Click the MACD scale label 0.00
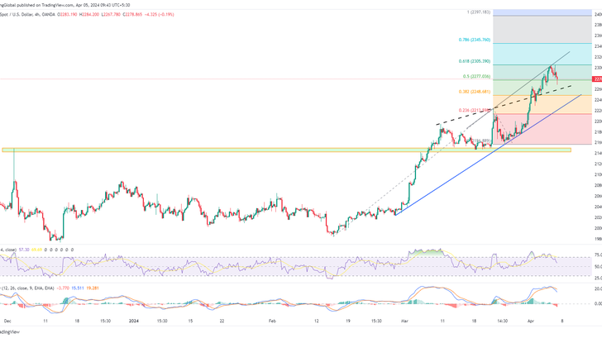The image size is (602, 338). pos(598,304)
